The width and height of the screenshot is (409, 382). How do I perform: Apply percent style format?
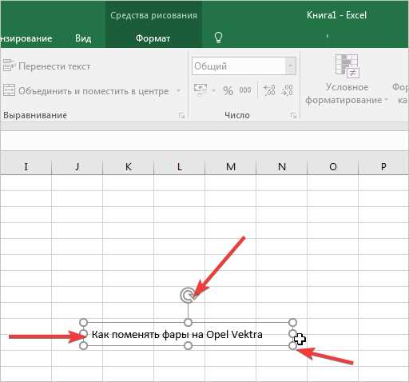coord(228,90)
